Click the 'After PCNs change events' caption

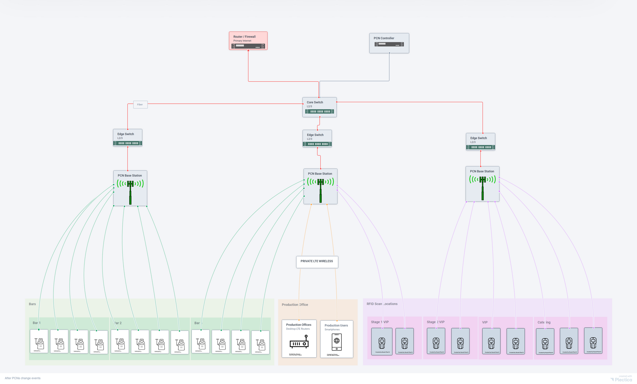[23, 378]
